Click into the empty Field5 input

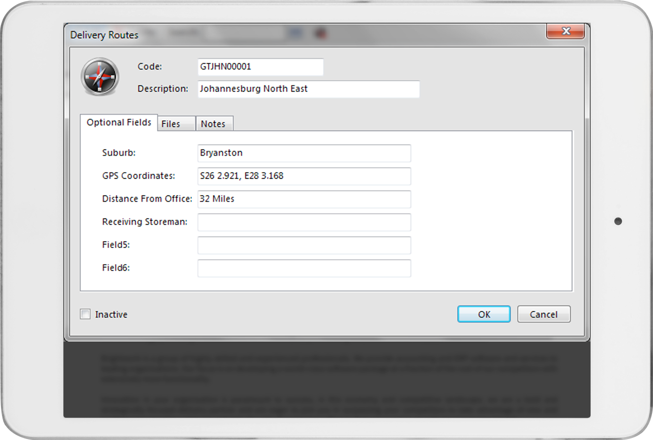[304, 245]
